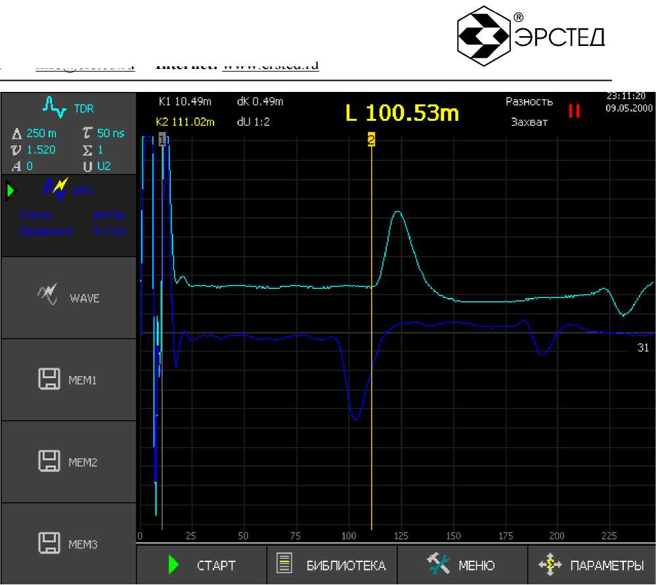Click the MEM1 floppy disk icon
656x585 pixels.
(x=49, y=379)
